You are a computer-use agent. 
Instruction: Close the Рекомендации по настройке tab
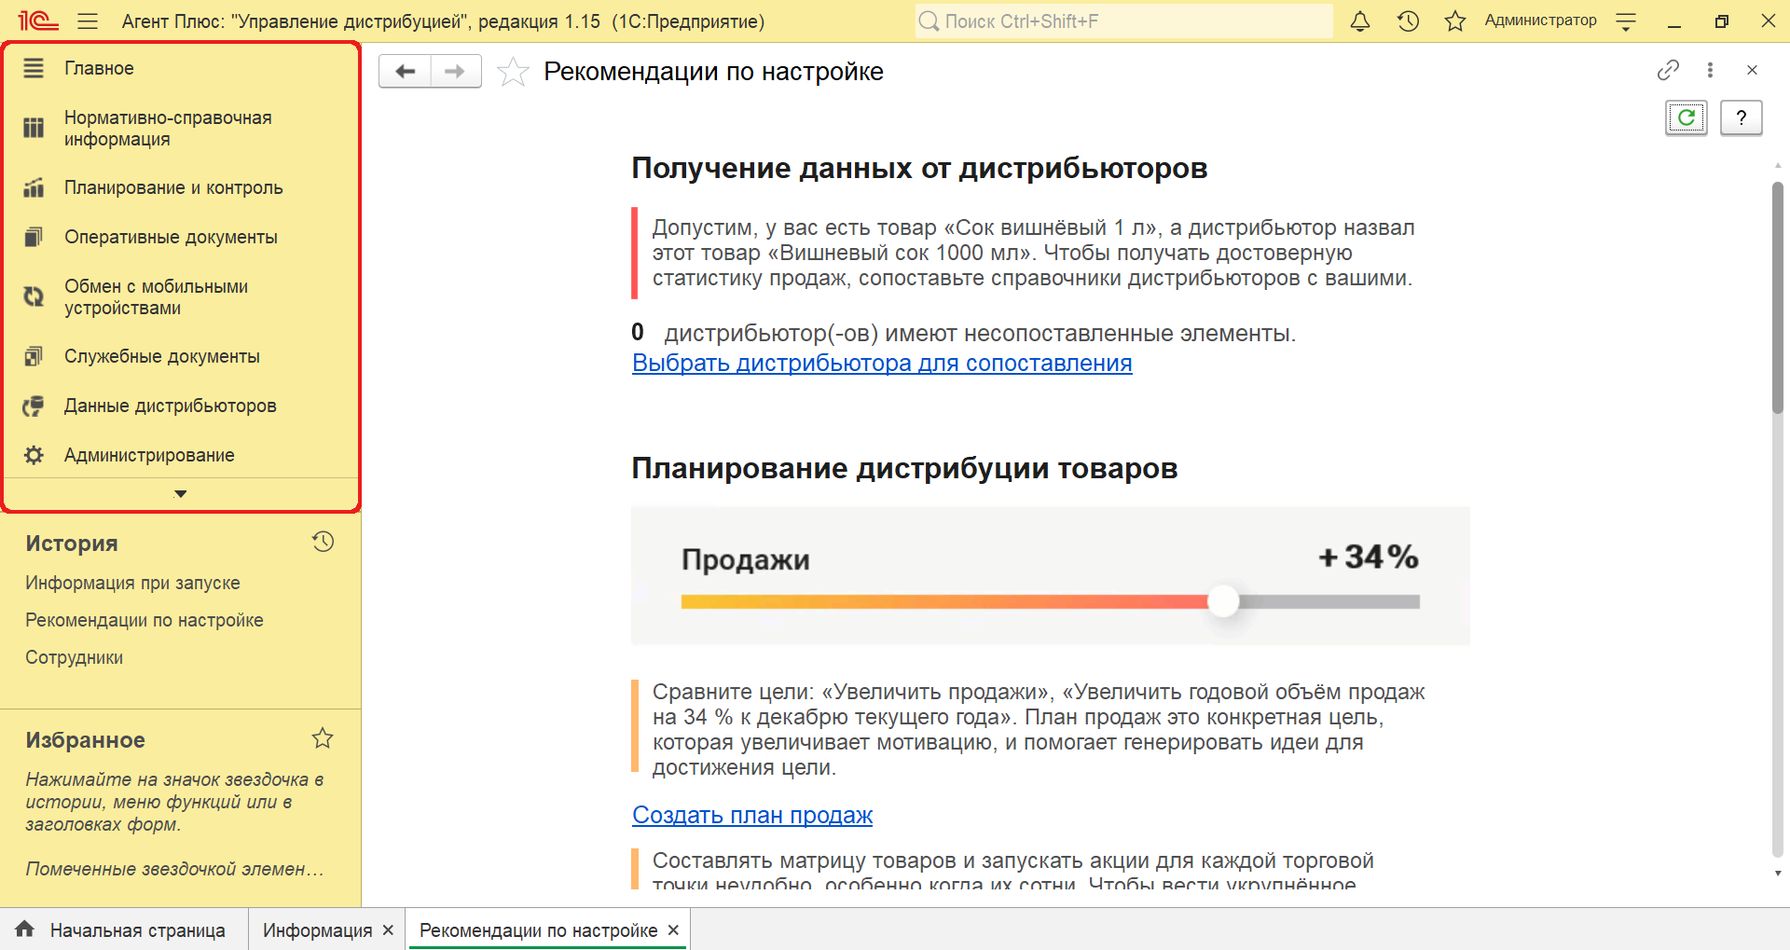coord(673,930)
